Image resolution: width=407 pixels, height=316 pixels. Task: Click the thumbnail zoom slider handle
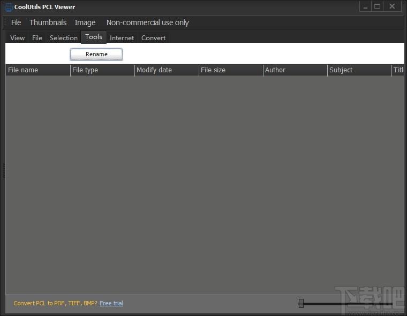point(301,304)
